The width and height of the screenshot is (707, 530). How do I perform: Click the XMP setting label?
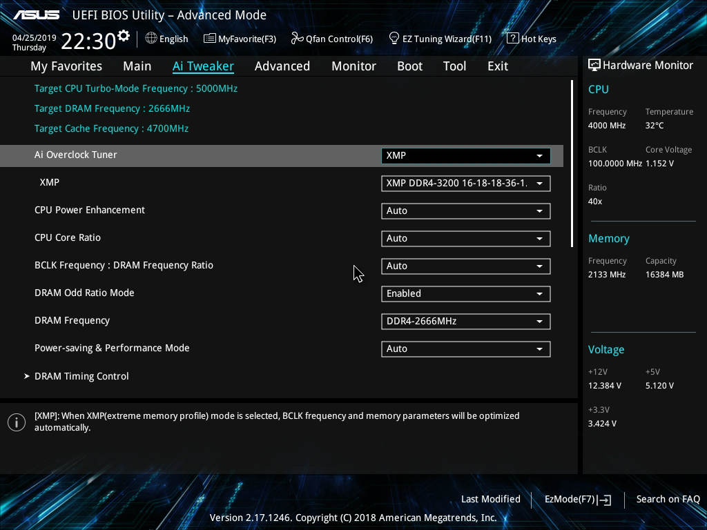(x=50, y=182)
